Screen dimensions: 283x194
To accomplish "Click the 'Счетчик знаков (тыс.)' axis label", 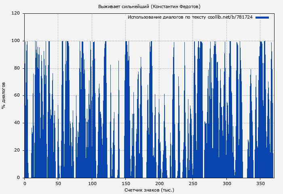I will pos(149,190).
